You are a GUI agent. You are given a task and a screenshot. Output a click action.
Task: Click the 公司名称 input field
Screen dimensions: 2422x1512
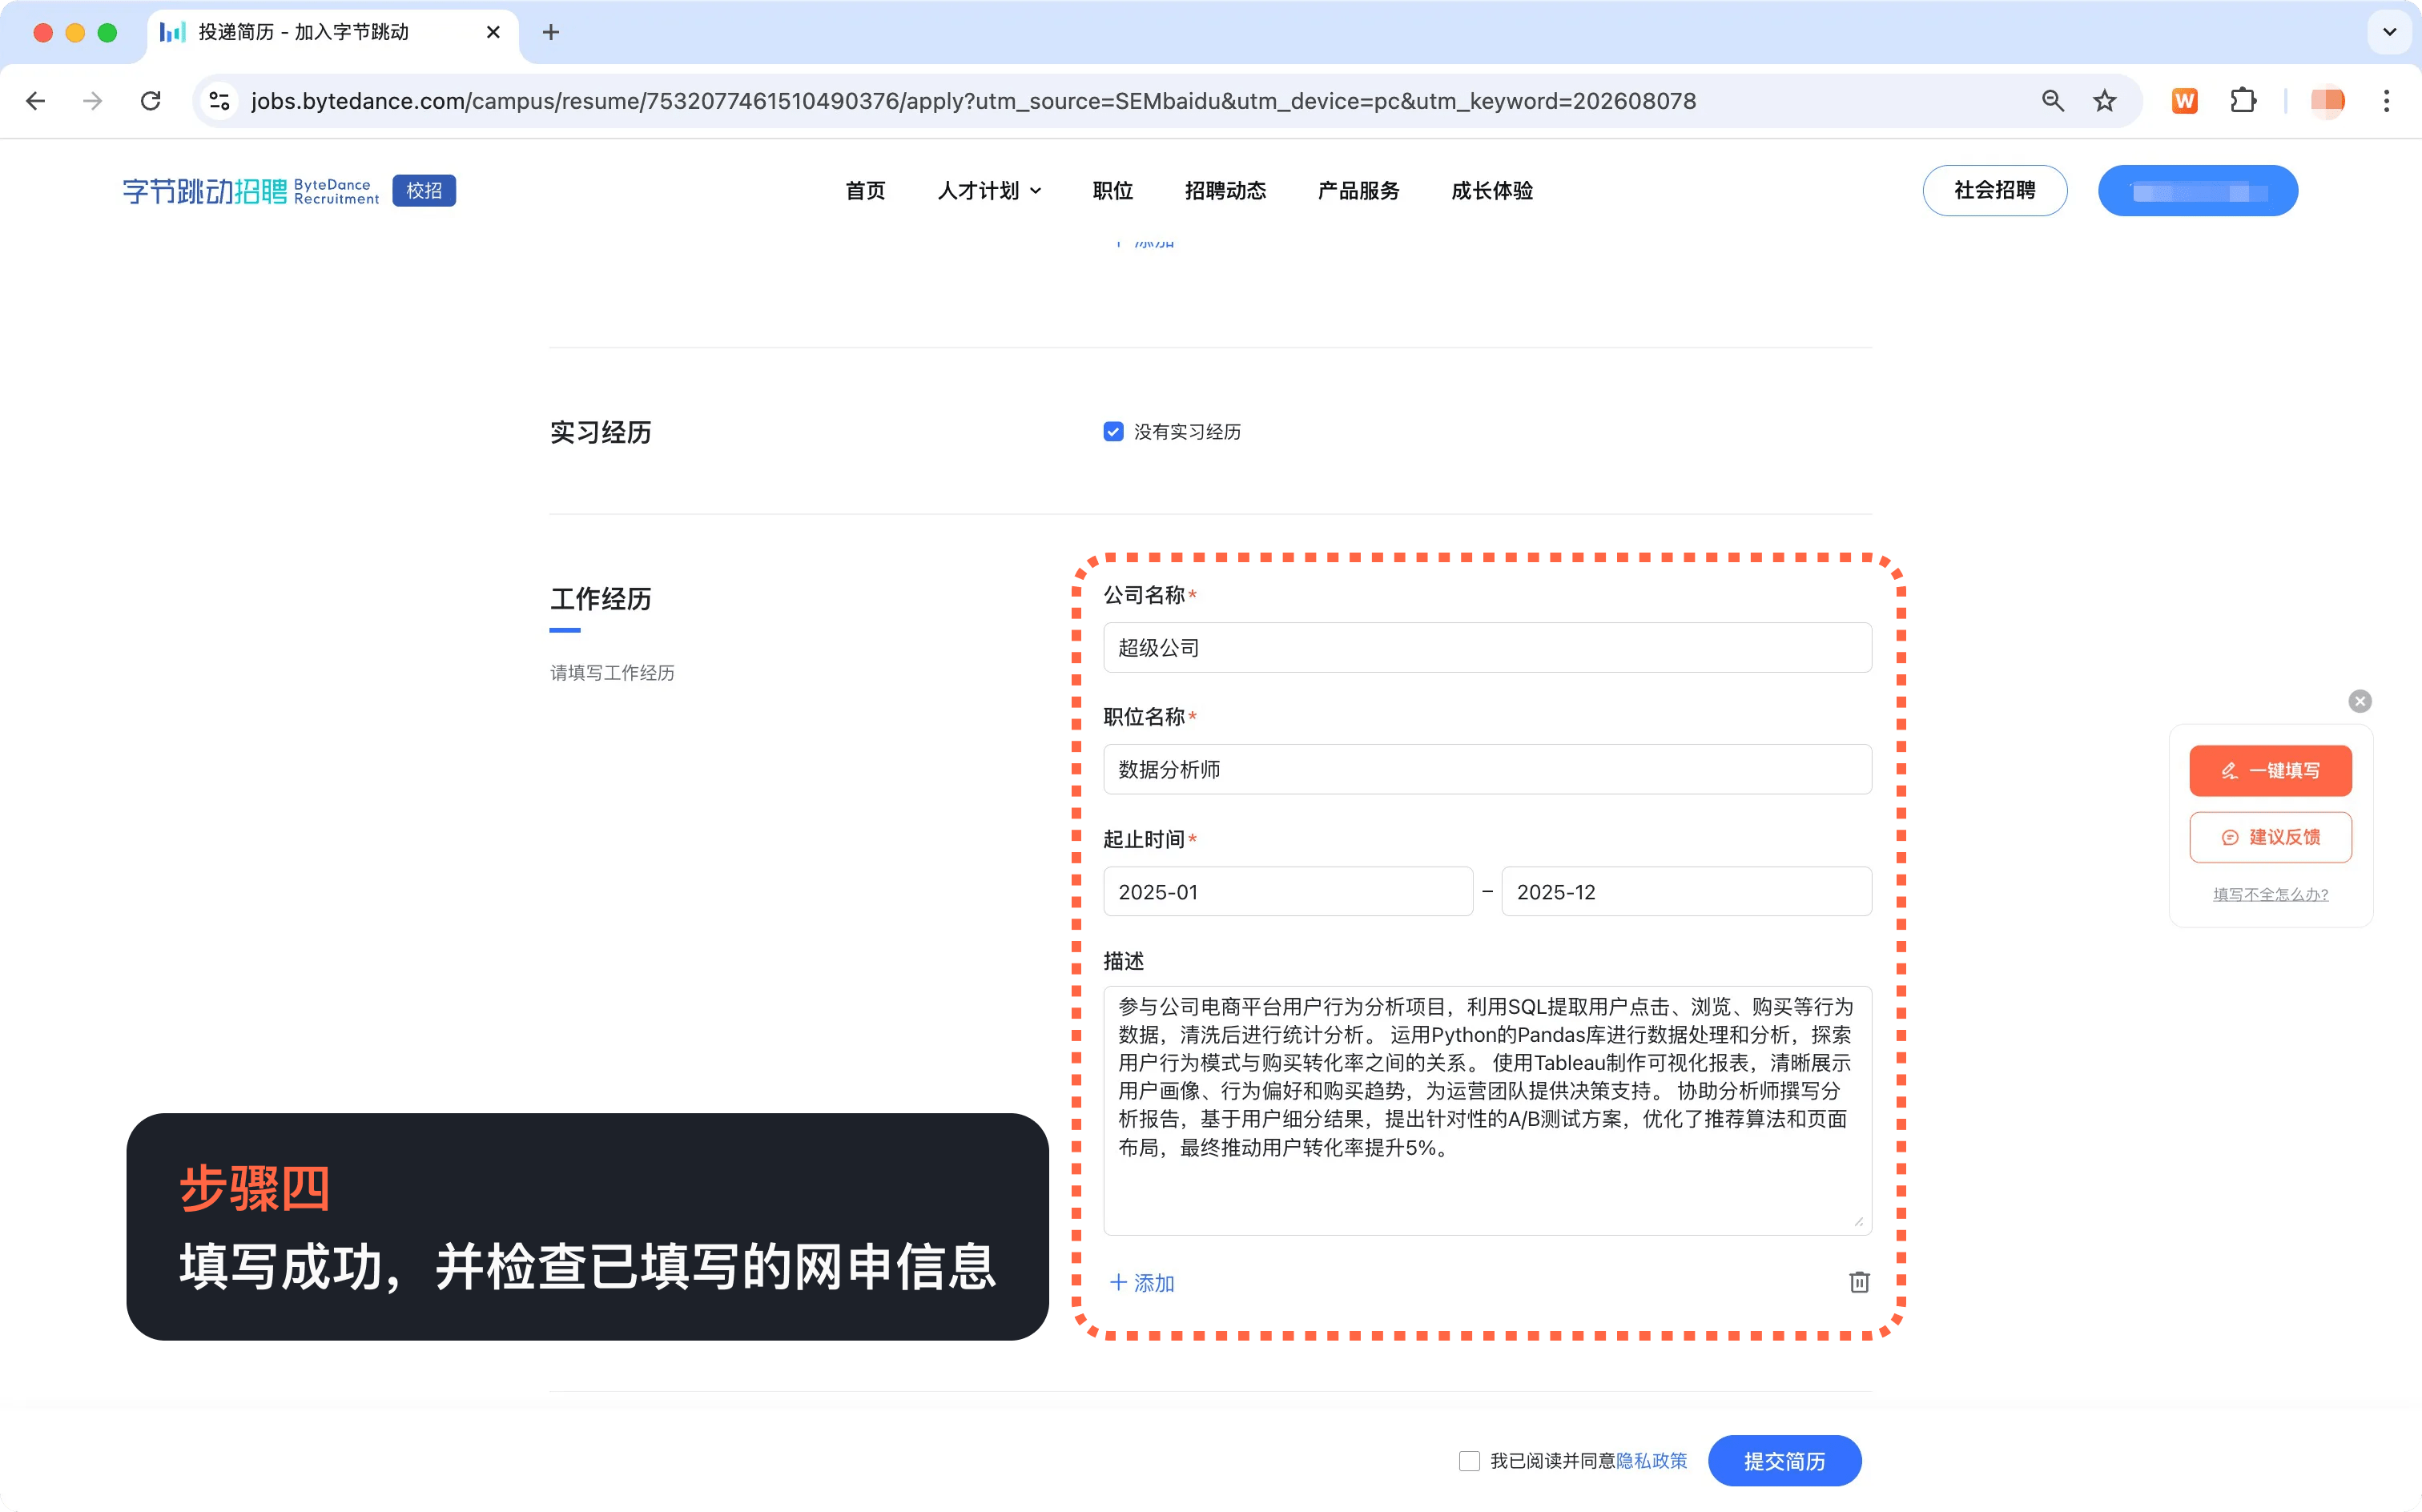[1486, 648]
